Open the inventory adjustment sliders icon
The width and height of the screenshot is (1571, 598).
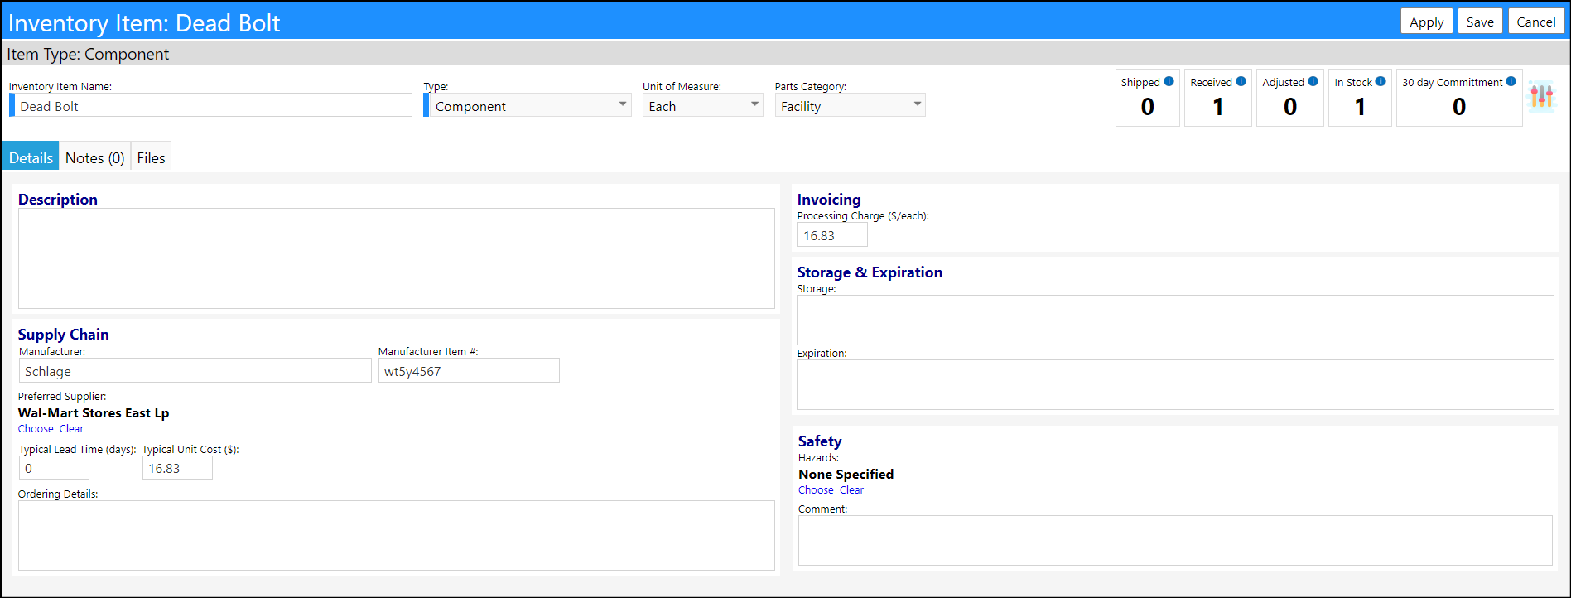tap(1542, 97)
